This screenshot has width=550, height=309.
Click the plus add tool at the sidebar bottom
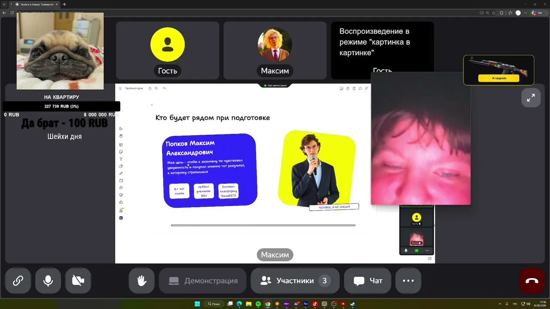pyautogui.click(x=121, y=218)
